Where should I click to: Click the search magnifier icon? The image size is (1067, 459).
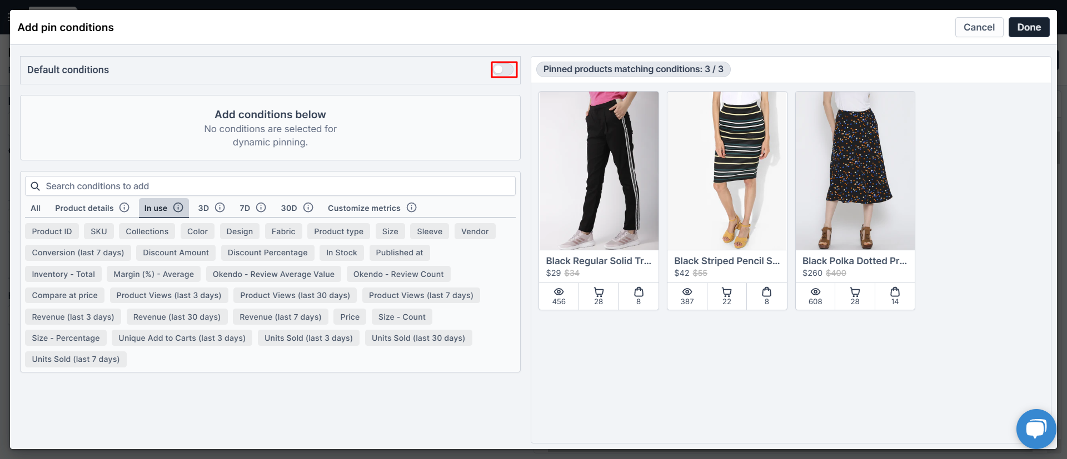pyautogui.click(x=35, y=186)
